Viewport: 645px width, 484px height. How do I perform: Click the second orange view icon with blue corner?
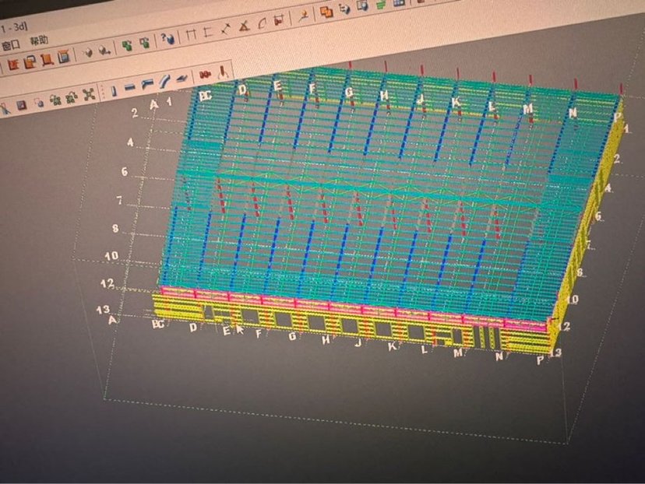point(30,61)
